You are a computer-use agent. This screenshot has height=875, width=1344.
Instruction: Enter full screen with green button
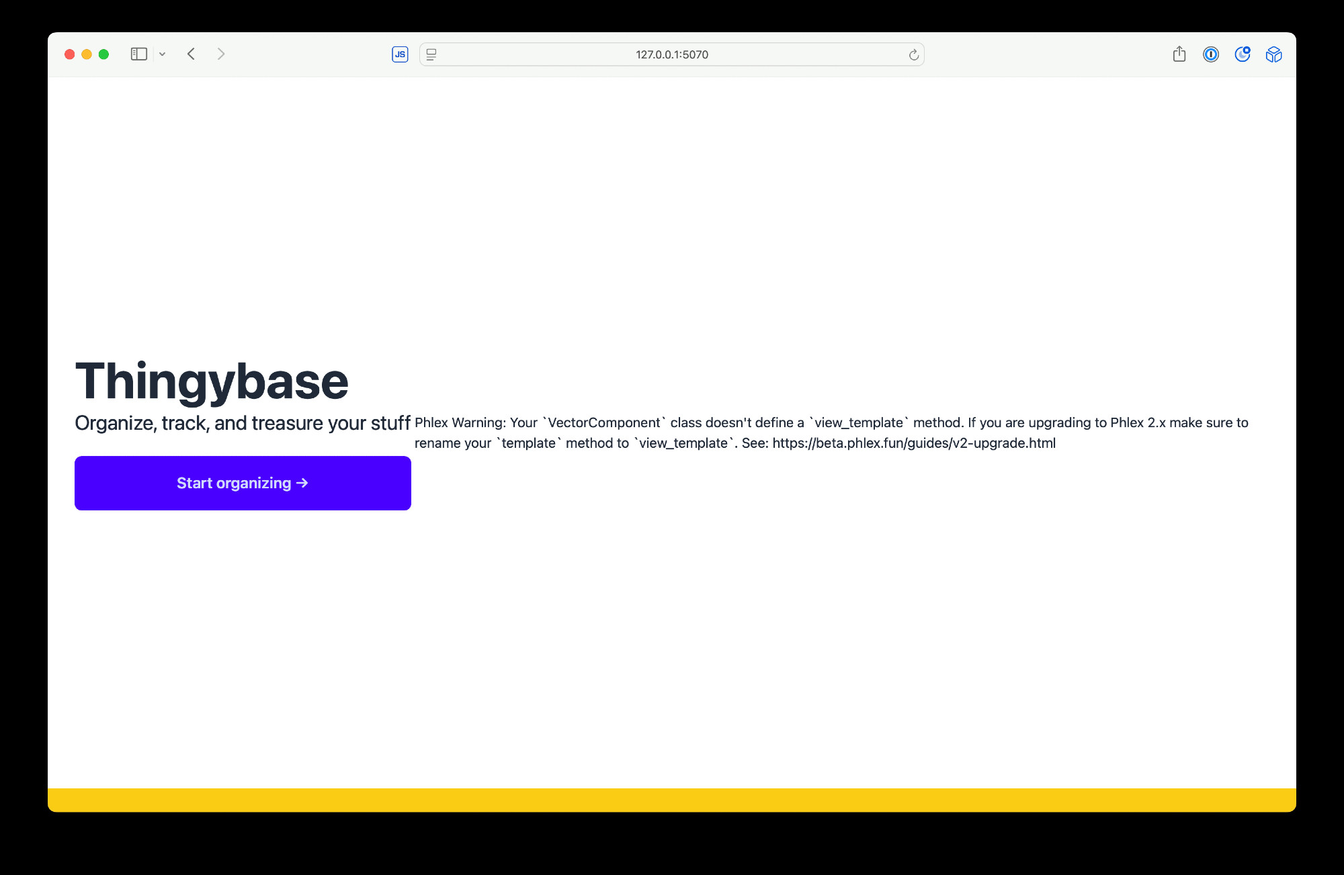pyautogui.click(x=103, y=54)
